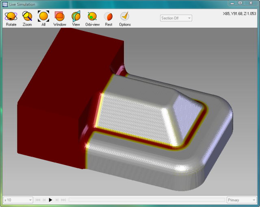Choose the Window zoom tool
Image resolution: width=260 pixels, height=207 pixels.
(x=60, y=18)
